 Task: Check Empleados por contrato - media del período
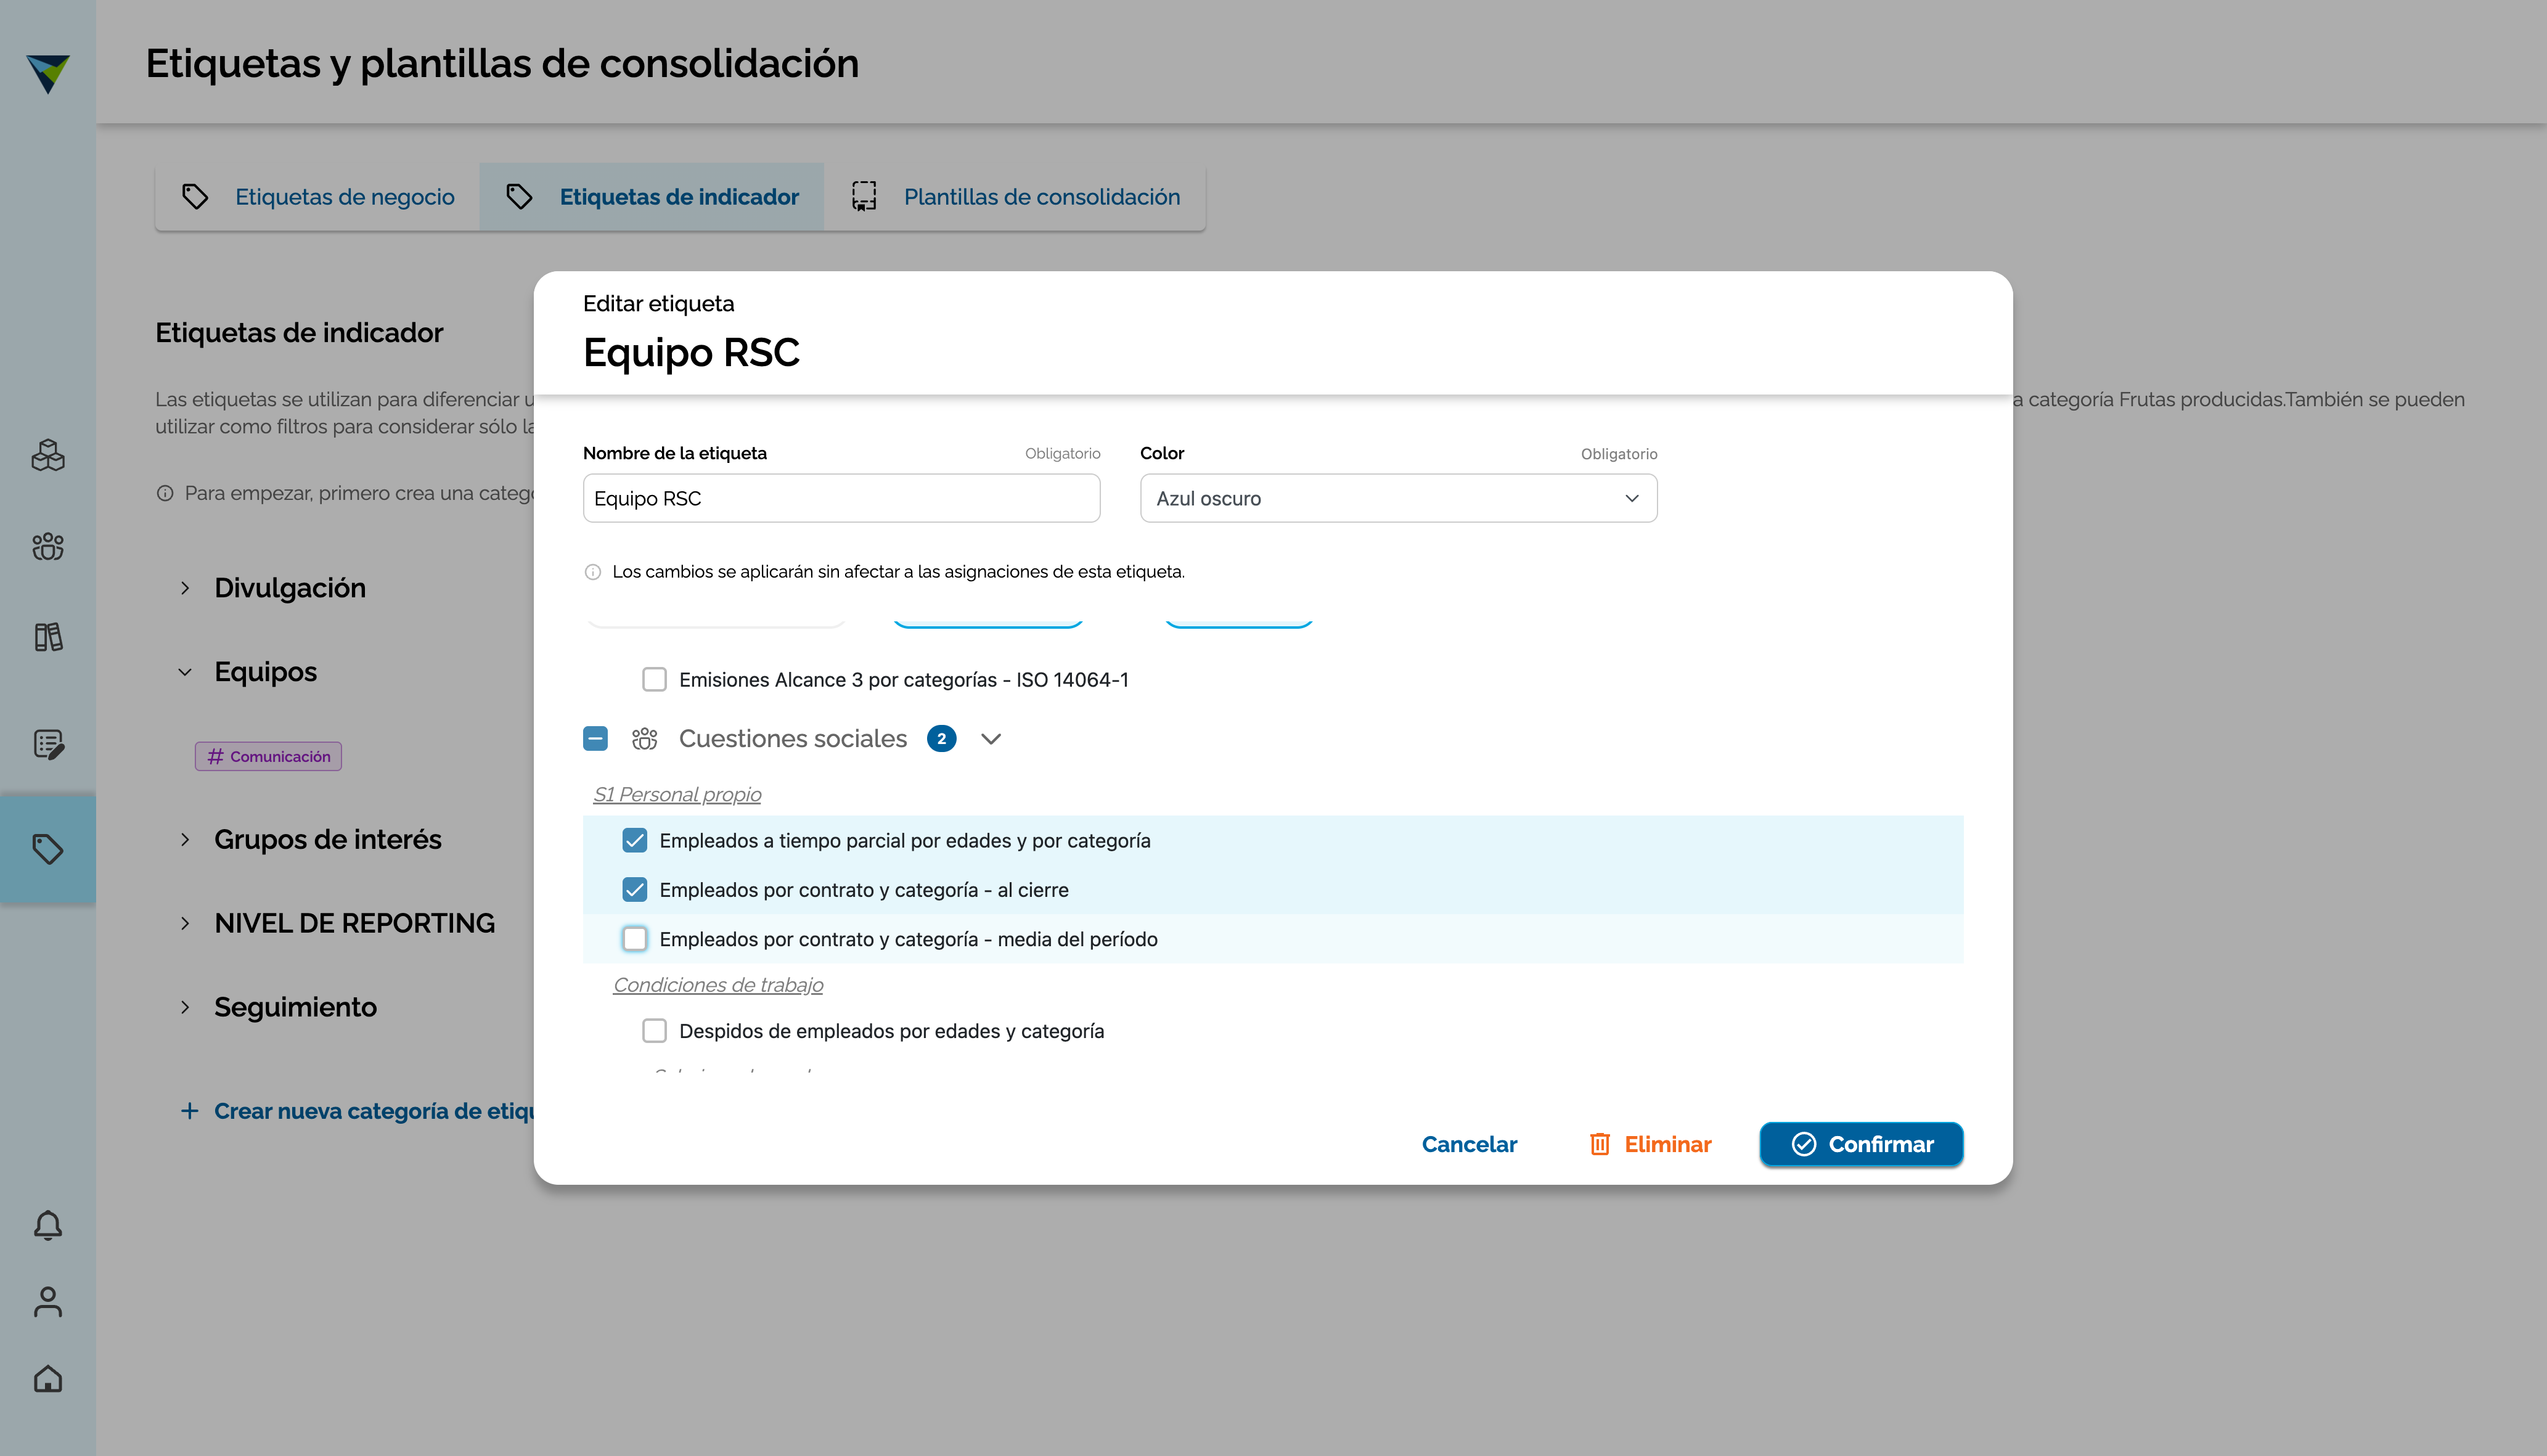pos(635,939)
